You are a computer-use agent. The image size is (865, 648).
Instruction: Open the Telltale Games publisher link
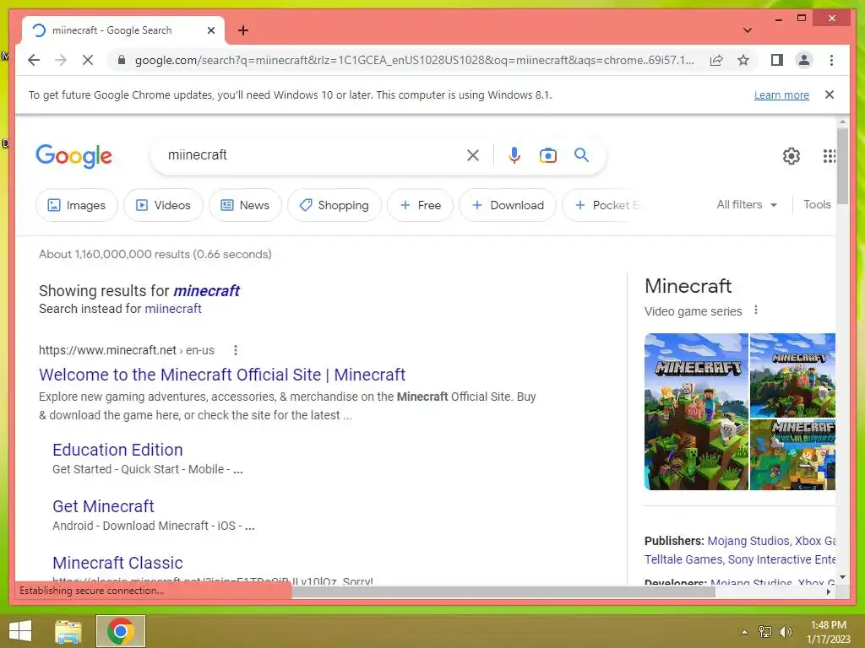click(683, 559)
